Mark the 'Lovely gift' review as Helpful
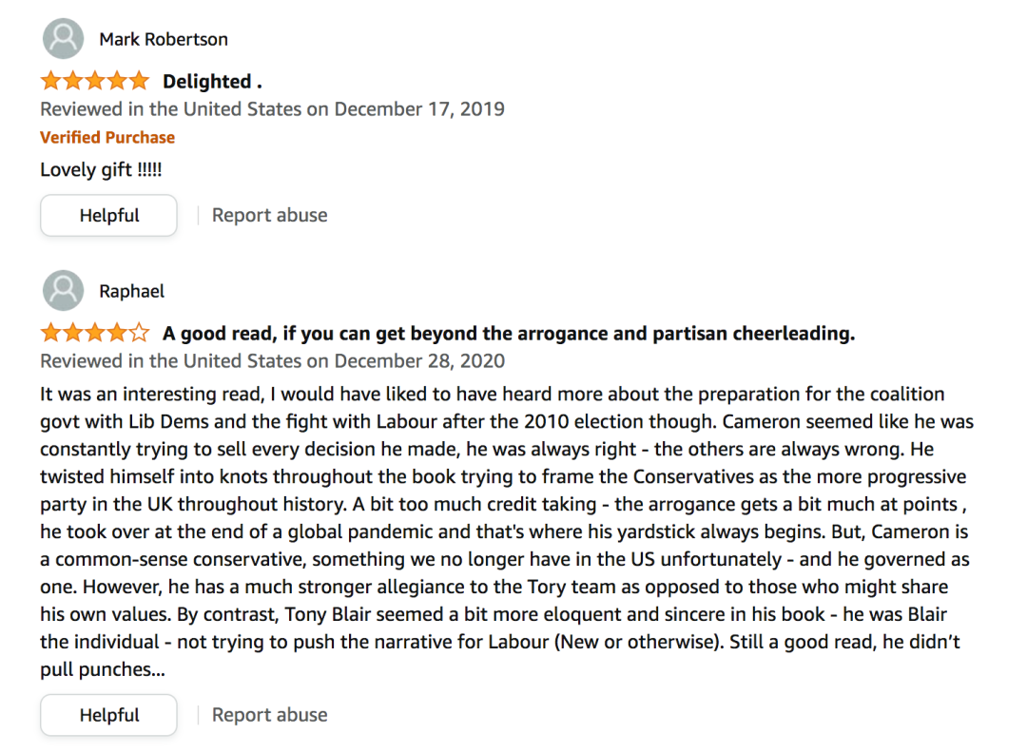The image size is (1027, 753). coord(108,215)
